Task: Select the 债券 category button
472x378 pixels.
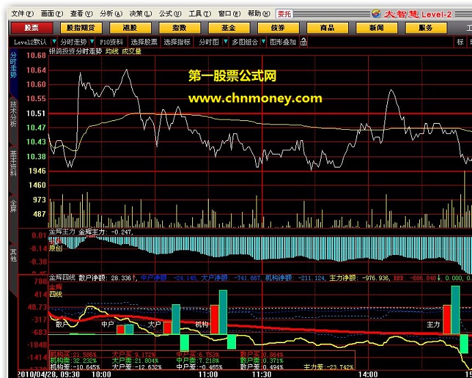Action: point(278,28)
